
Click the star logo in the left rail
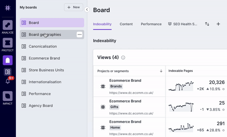tap(8, 8)
